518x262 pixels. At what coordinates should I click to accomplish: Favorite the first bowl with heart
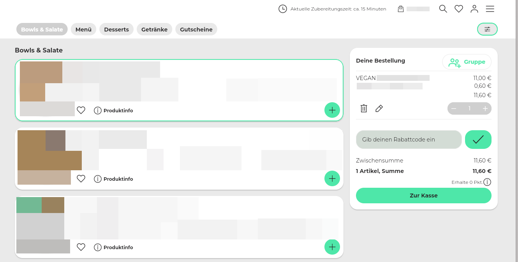pyautogui.click(x=81, y=110)
